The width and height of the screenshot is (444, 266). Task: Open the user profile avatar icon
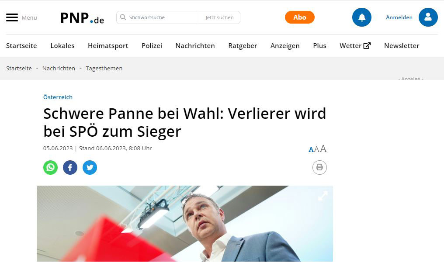(428, 17)
